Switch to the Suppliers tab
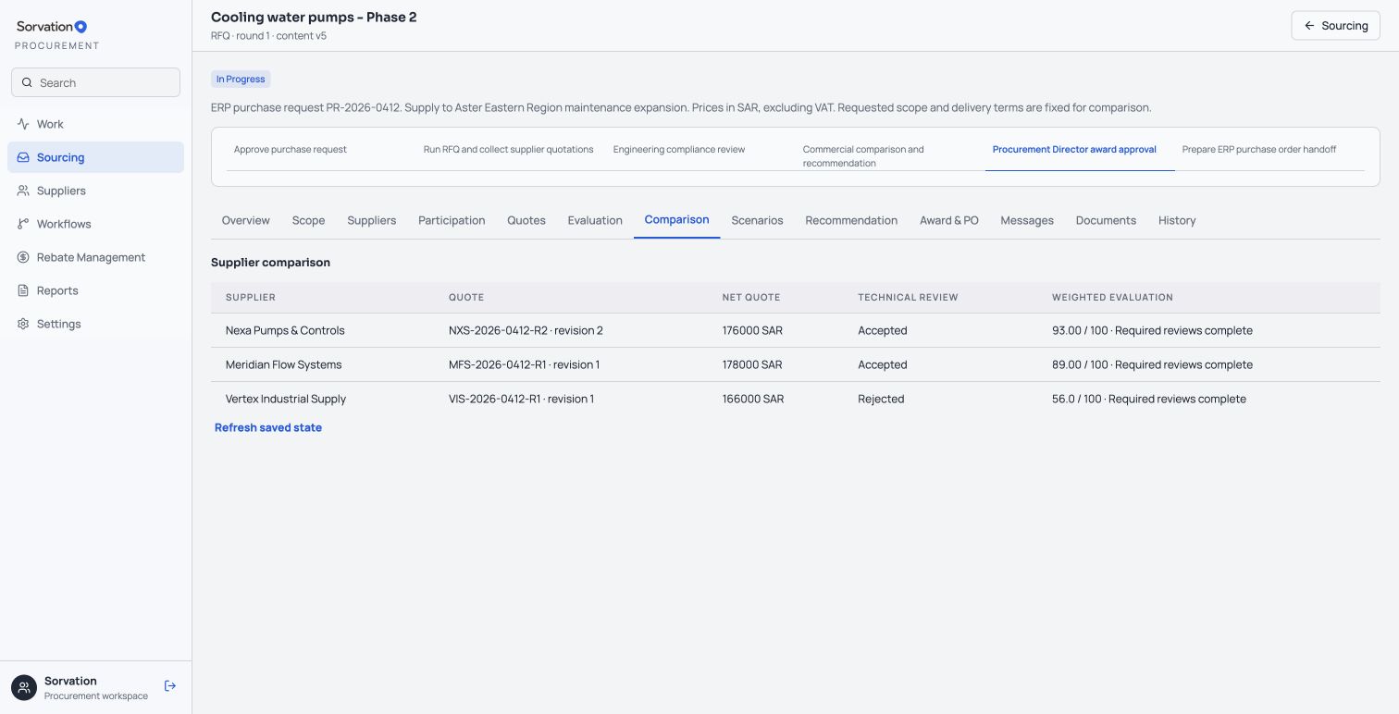1399x714 pixels. 372,220
